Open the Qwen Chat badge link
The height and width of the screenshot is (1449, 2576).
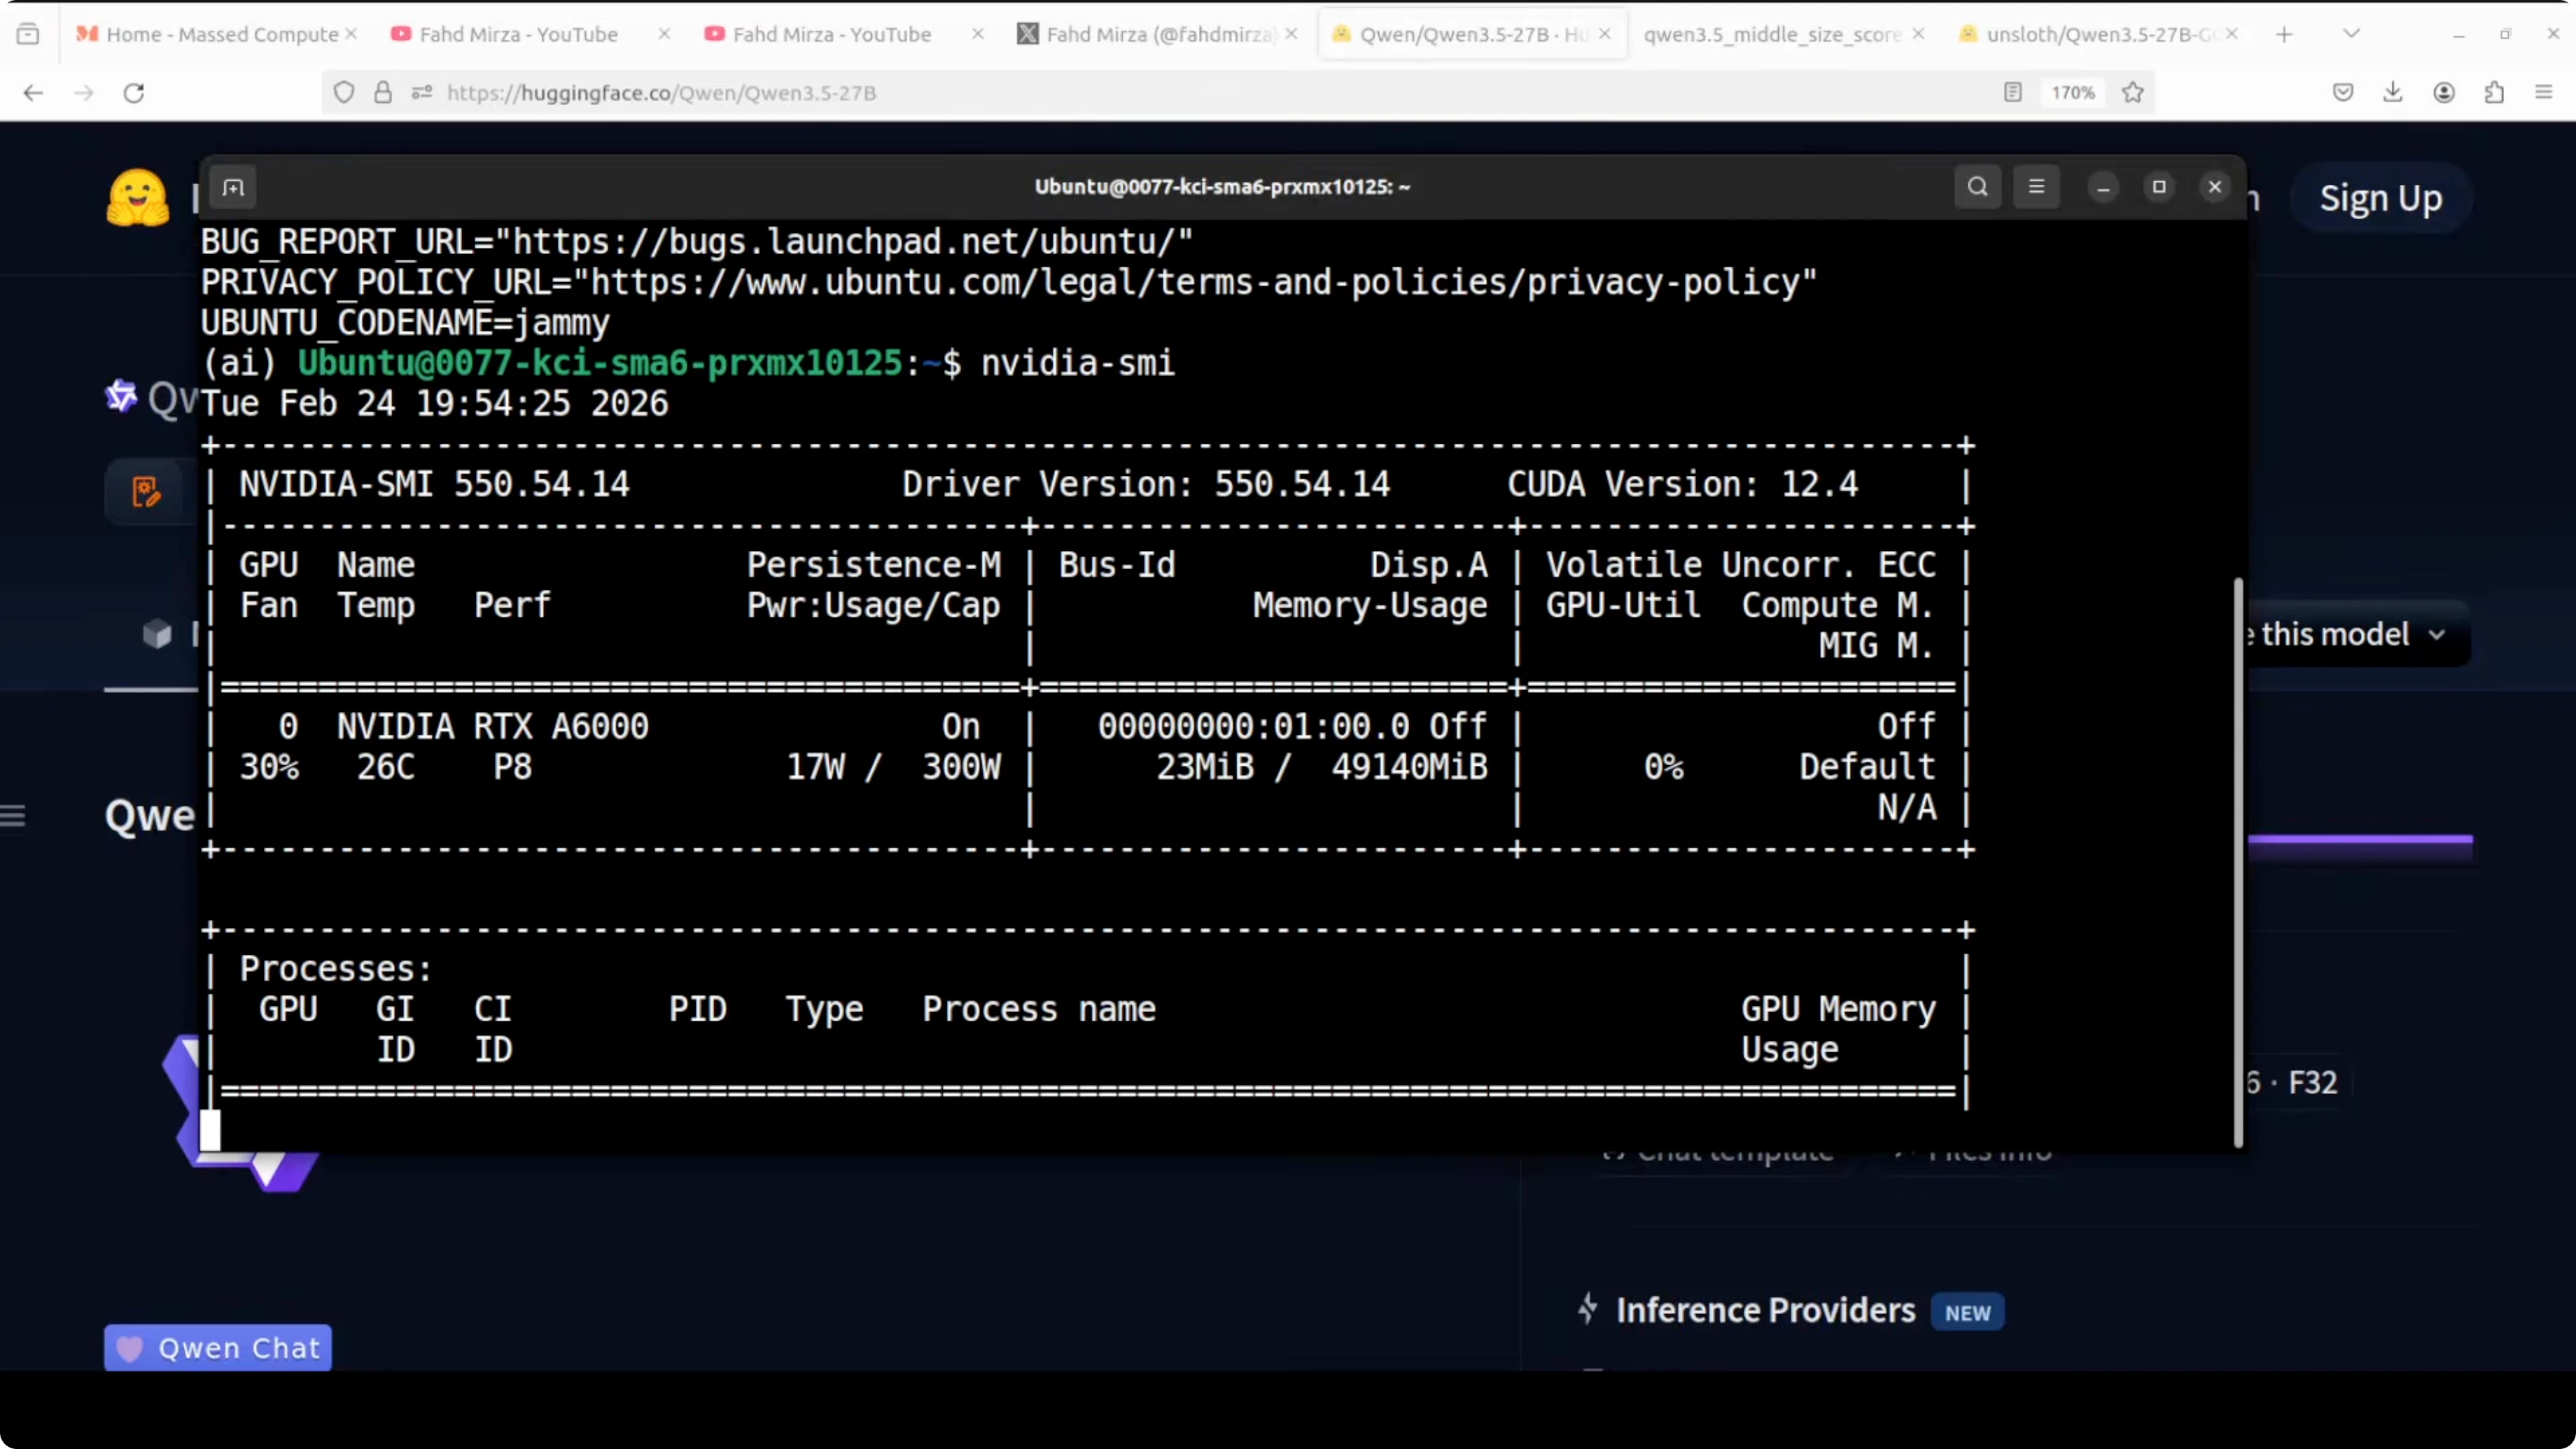pyautogui.click(x=218, y=1347)
